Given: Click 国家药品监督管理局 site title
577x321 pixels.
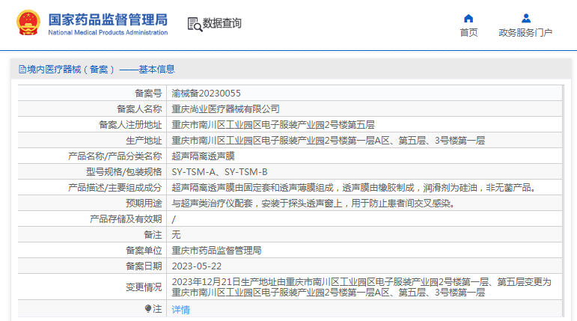Looking at the screenshot, I should [x=108, y=20].
